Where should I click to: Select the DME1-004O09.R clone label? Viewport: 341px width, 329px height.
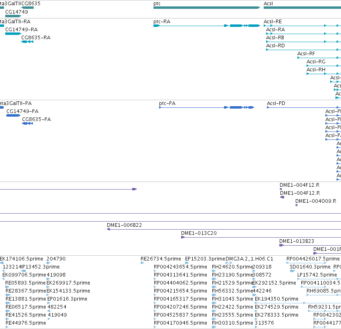[316, 201]
